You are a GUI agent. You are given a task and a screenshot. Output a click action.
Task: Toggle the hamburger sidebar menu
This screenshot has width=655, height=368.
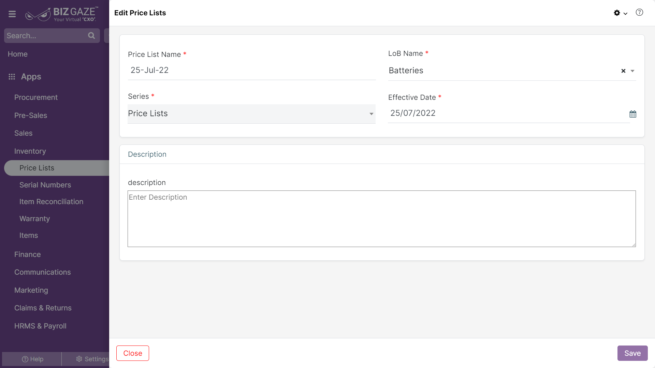point(12,14)
